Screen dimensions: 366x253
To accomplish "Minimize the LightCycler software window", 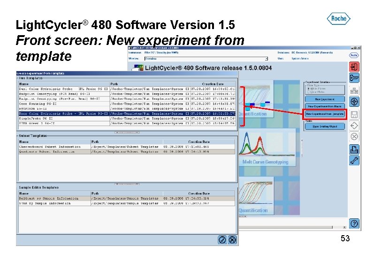I will (x=352, y=48).
